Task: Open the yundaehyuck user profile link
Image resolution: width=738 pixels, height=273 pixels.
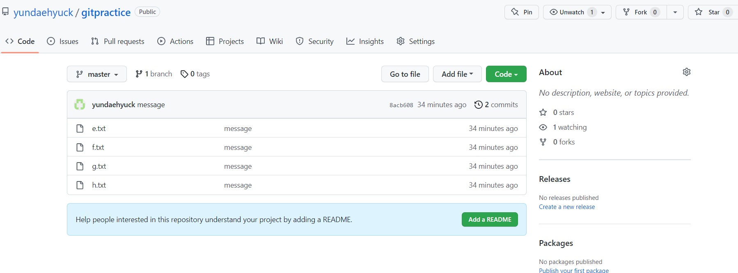Action: (x=43, y=12)
